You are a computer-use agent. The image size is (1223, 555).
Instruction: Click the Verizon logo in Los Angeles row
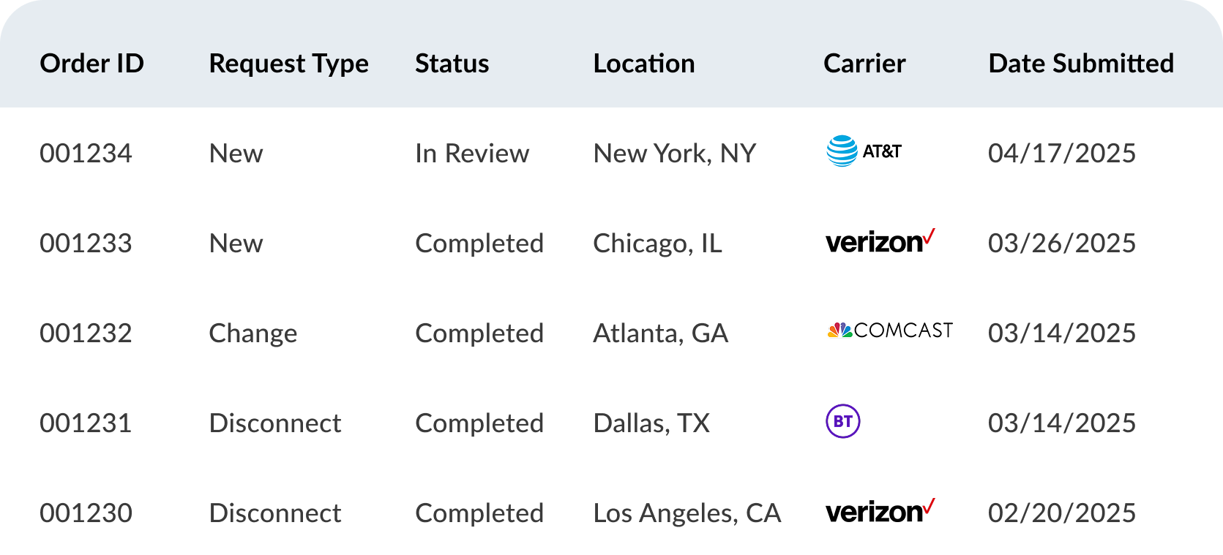click(x=880, y=511)
